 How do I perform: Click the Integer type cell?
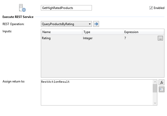point(88,38)
